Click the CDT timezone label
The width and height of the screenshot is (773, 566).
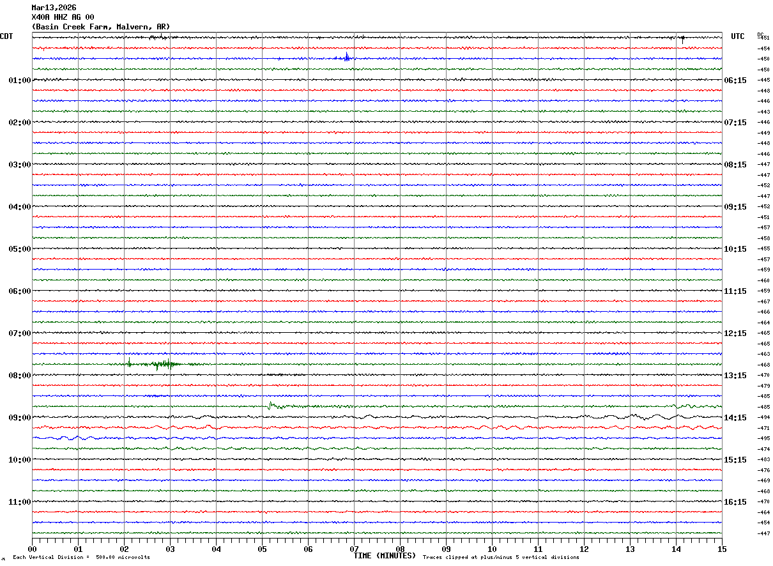(x=6, y=36)
